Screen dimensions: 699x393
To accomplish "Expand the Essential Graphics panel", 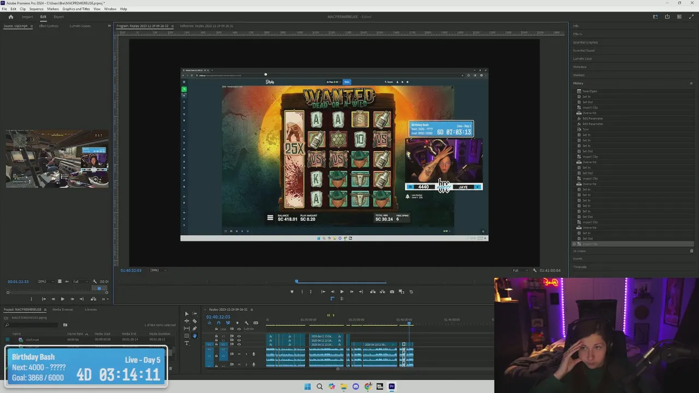I will pos(585,42).
